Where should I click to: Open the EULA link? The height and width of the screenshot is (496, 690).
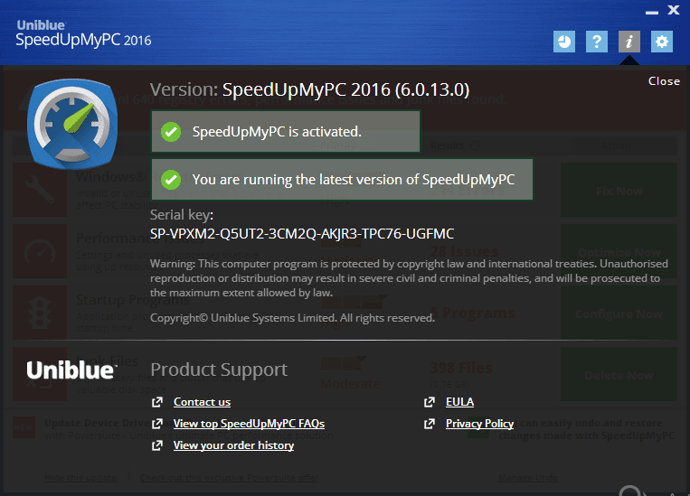pyautogui.click(x=460, y=402)
